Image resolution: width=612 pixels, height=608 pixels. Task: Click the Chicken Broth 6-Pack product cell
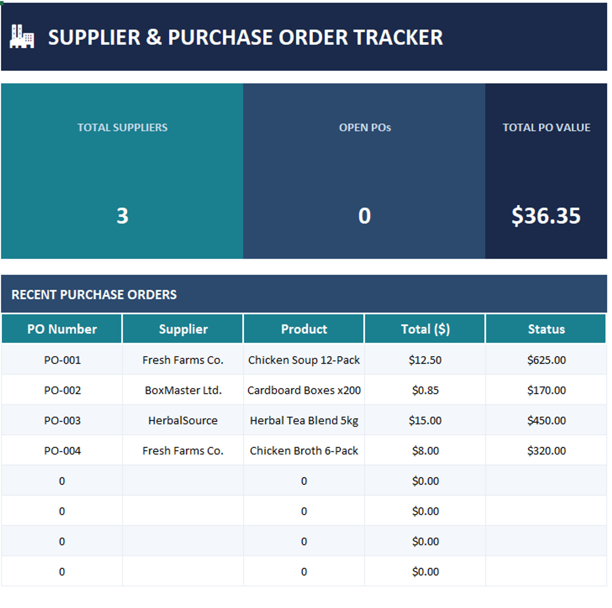pyautogui.click(x=304, y=451)
